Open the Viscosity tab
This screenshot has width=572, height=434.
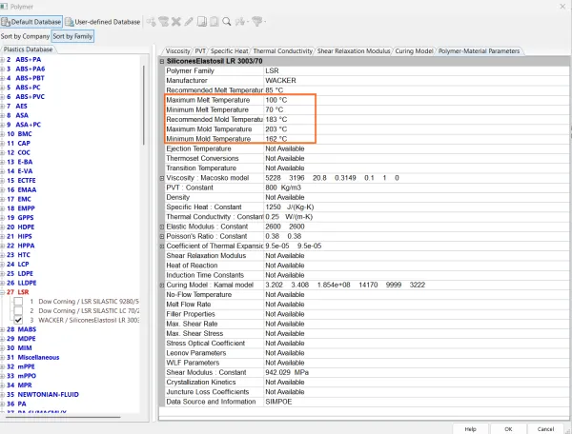[x=177, y=51]
